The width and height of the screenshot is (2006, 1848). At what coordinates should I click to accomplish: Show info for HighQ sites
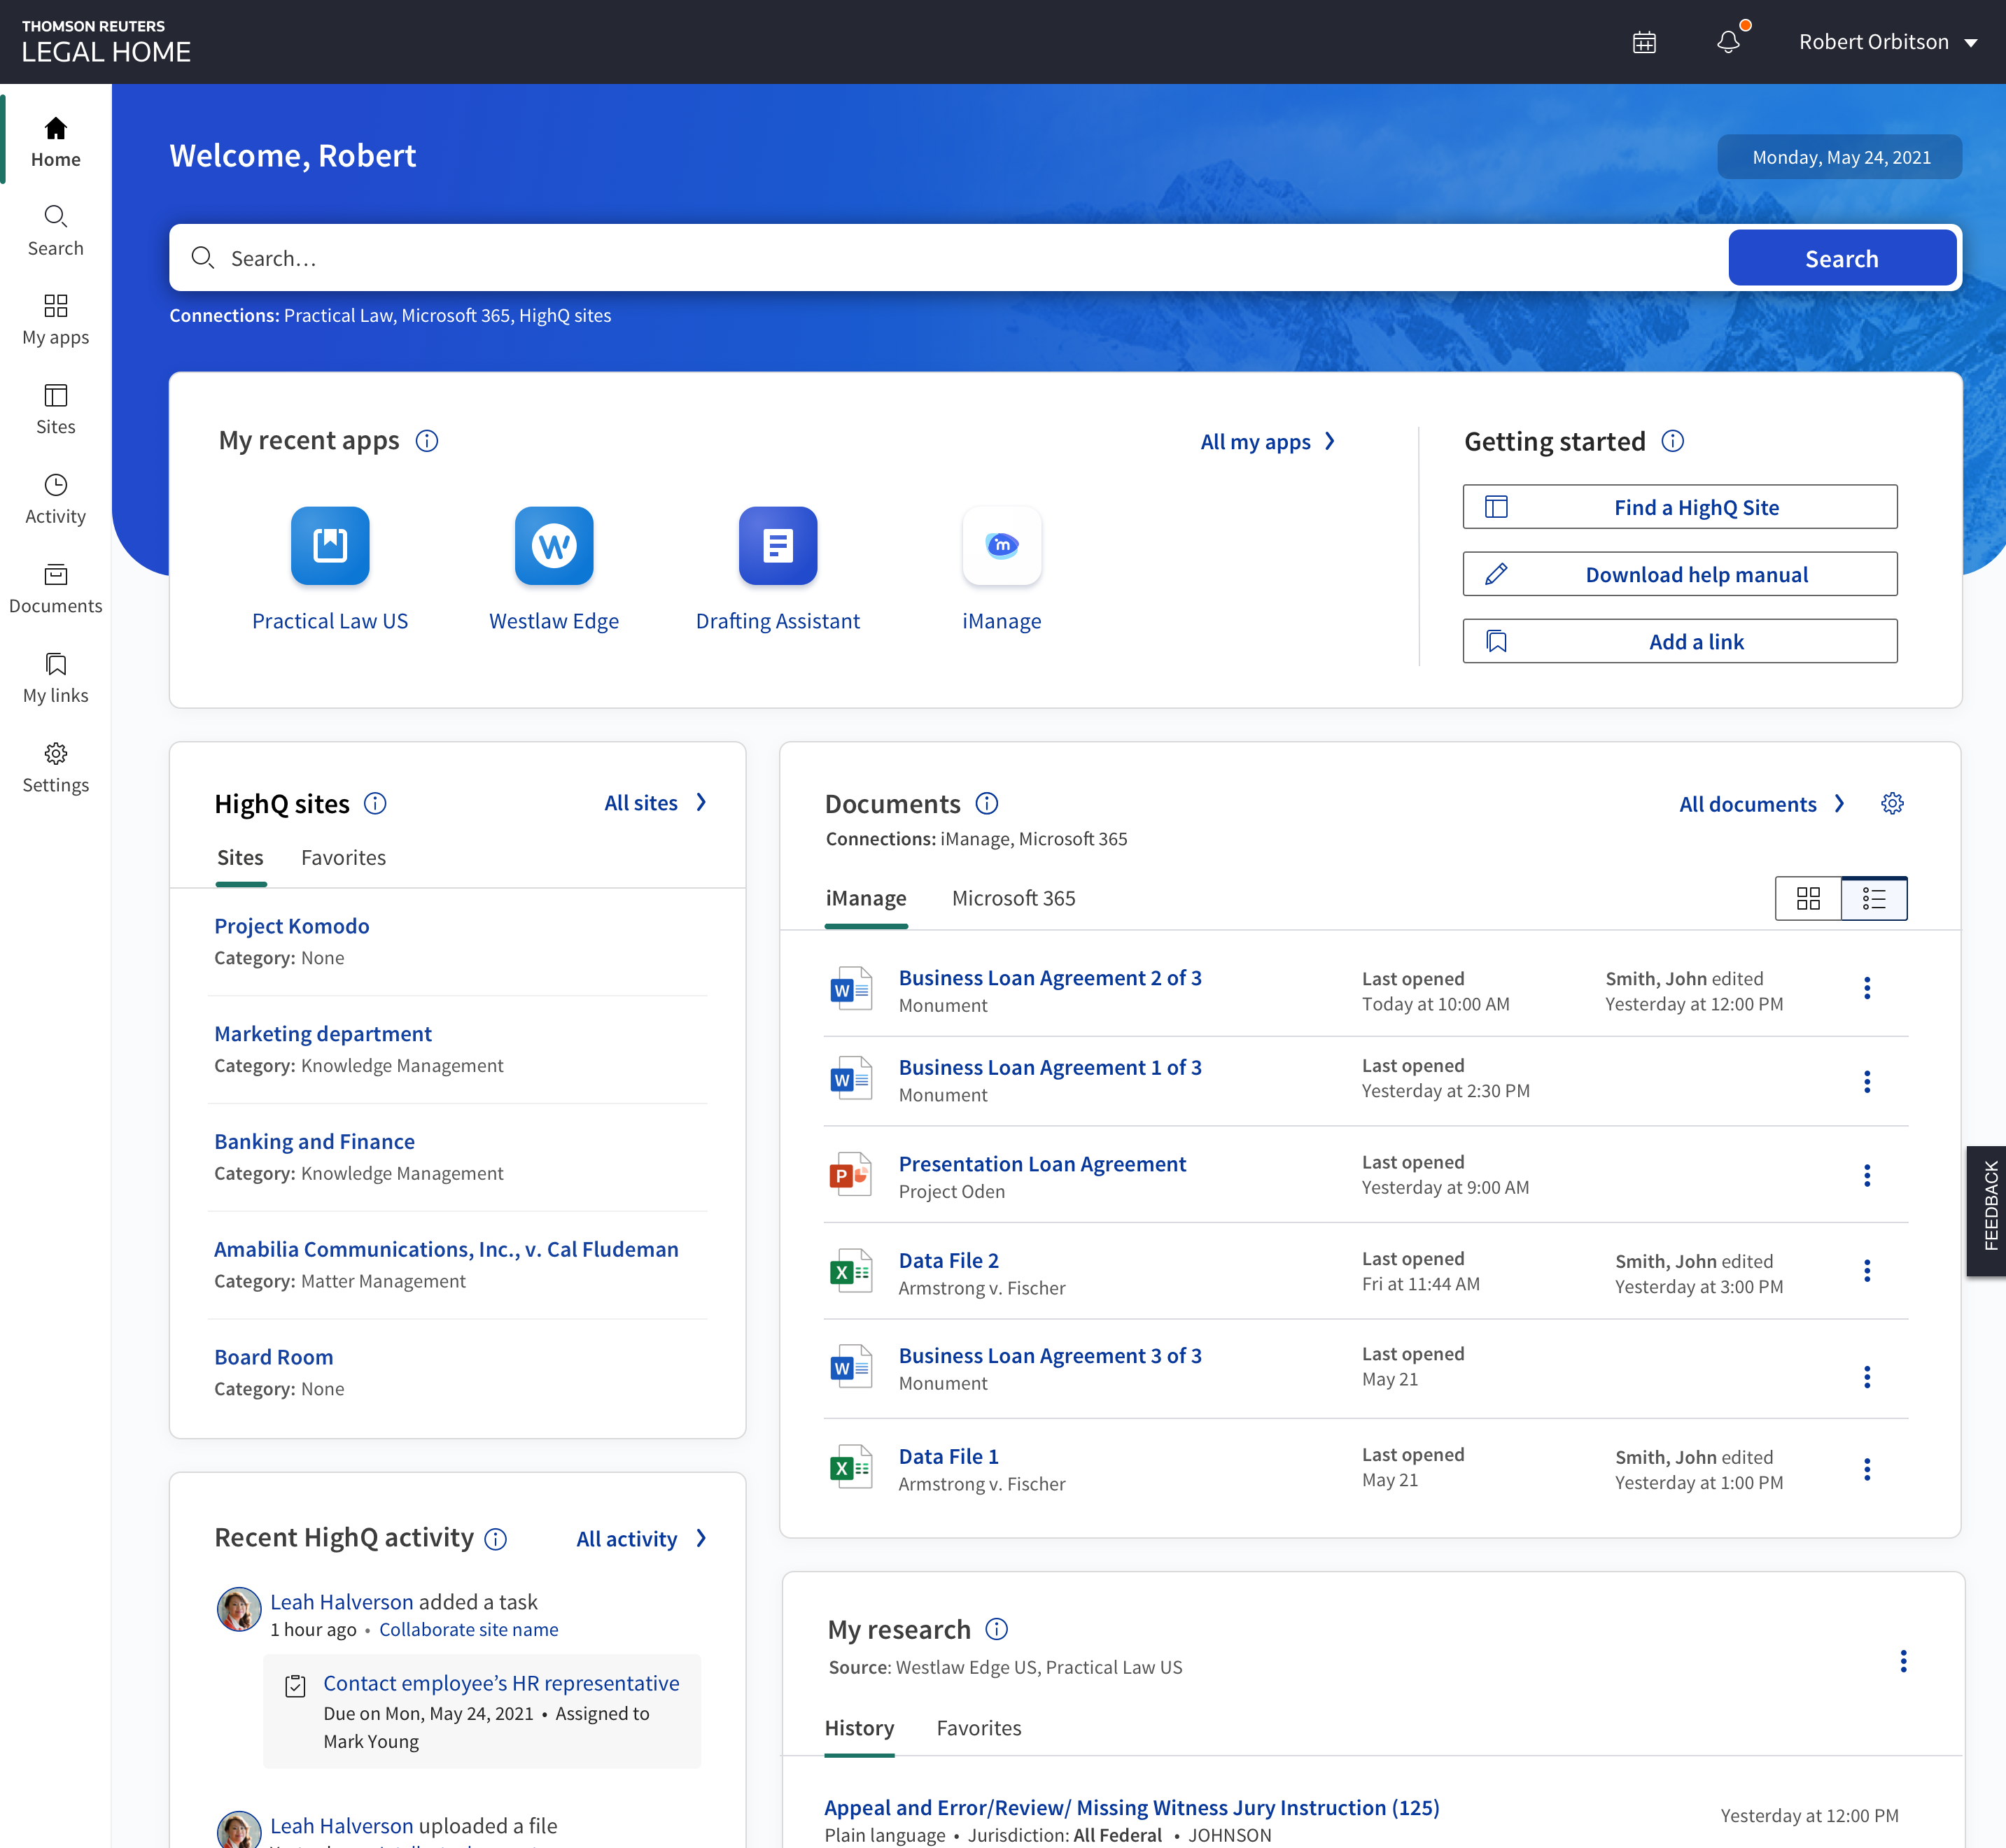coord(375,803)
